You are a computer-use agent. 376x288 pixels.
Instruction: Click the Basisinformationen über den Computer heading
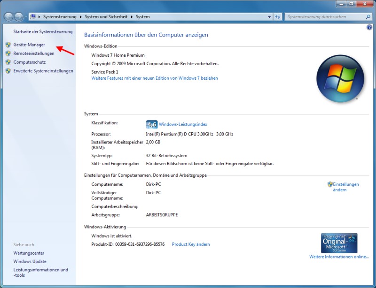(146, 35)
